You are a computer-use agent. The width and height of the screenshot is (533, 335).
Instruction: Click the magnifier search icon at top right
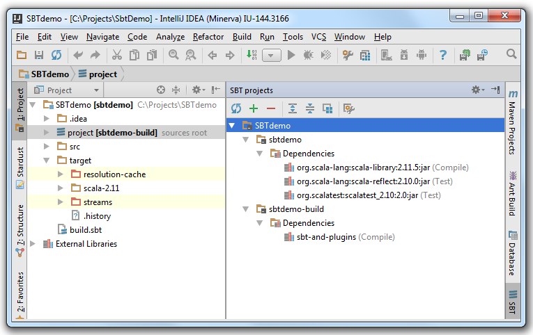click(x=511, y=54)
